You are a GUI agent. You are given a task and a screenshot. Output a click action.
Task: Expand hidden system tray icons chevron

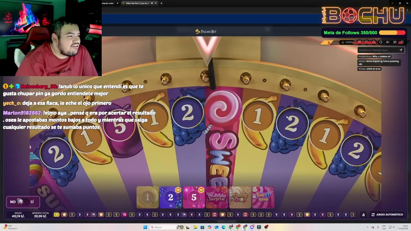[x=368, y=227]
